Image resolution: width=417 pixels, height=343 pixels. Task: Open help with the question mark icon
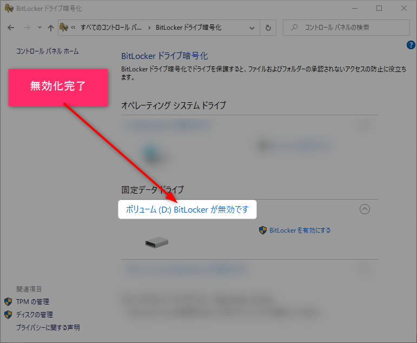[x=411, y=45]
